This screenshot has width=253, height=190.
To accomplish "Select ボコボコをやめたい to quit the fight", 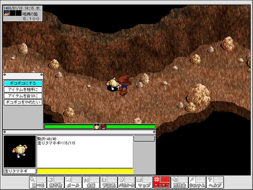I will click(23, 103).
